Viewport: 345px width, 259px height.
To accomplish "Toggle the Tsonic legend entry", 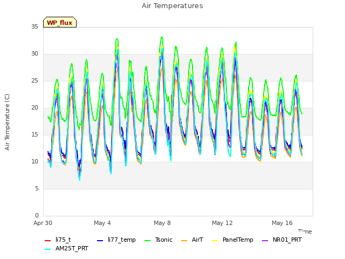I will 158,240.
